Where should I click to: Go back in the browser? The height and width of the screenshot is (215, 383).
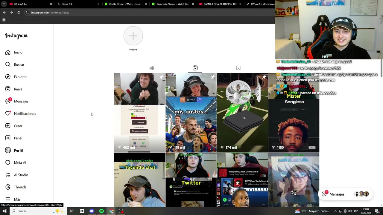4,13
